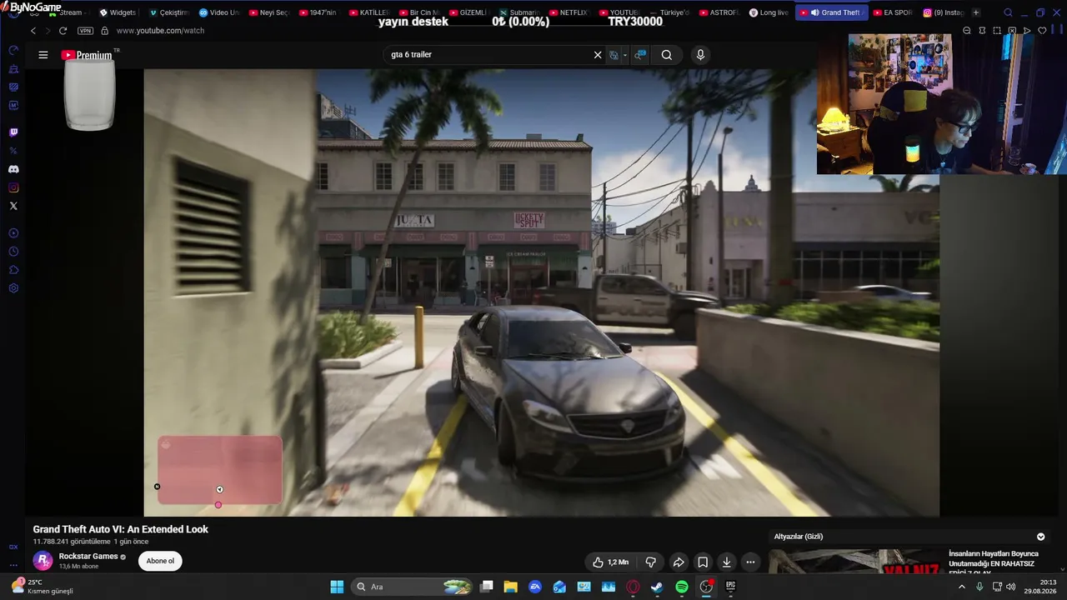Open the Rockstar Games channel name link
Screen dimensions: 1067x600
[x=88, y=556]
